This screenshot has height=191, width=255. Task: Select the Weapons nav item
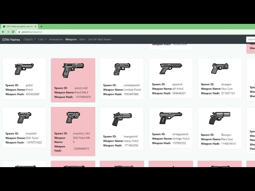[71, 39]
